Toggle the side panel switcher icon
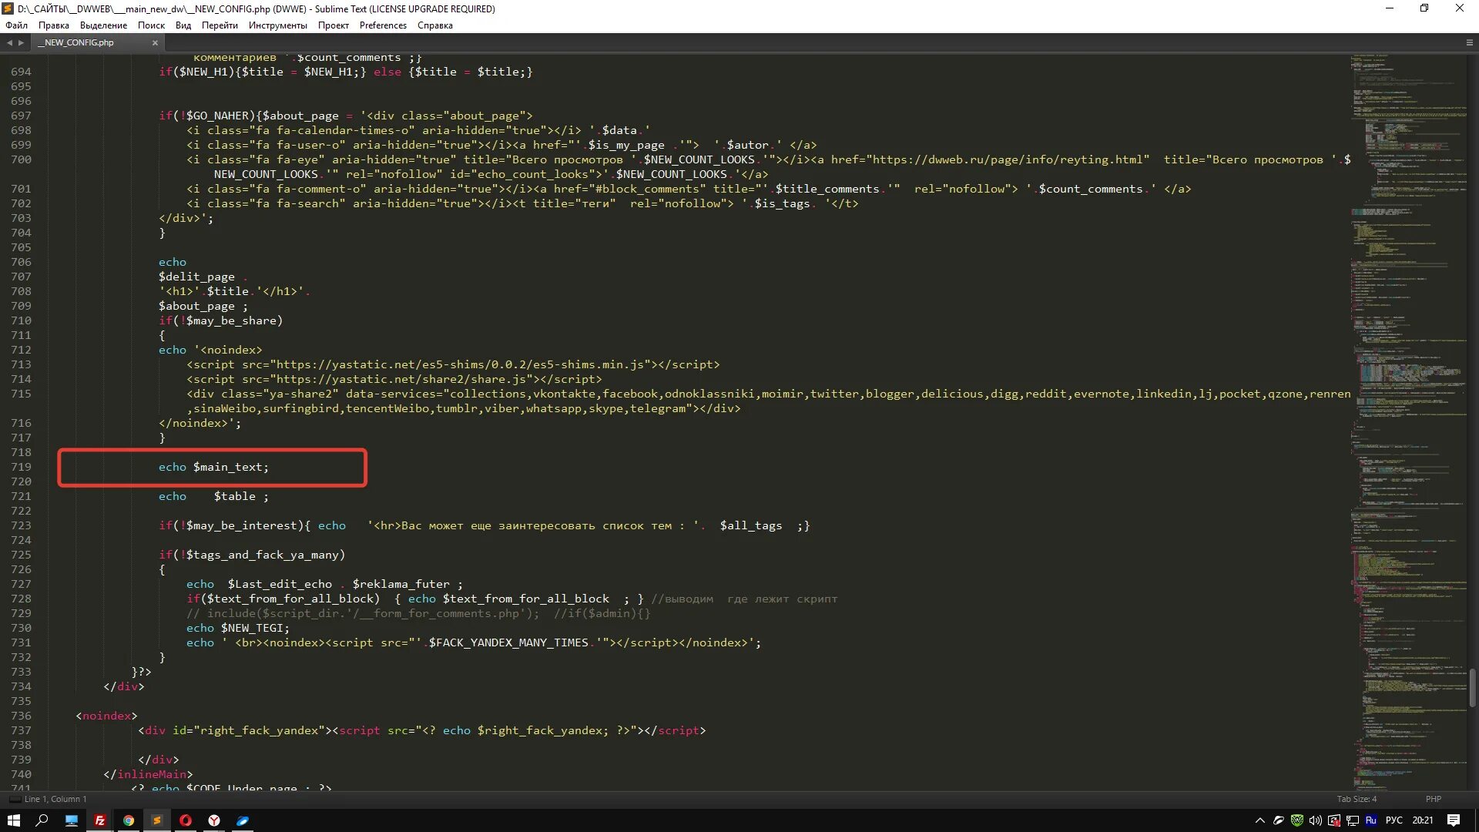This screenshot has height=832, width=1479. tap(15, 799)
